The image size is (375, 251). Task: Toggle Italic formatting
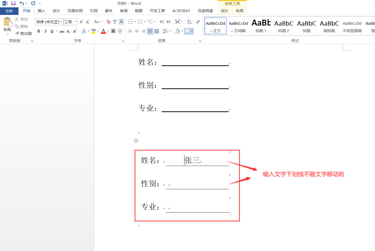click(x=45, y=31)
